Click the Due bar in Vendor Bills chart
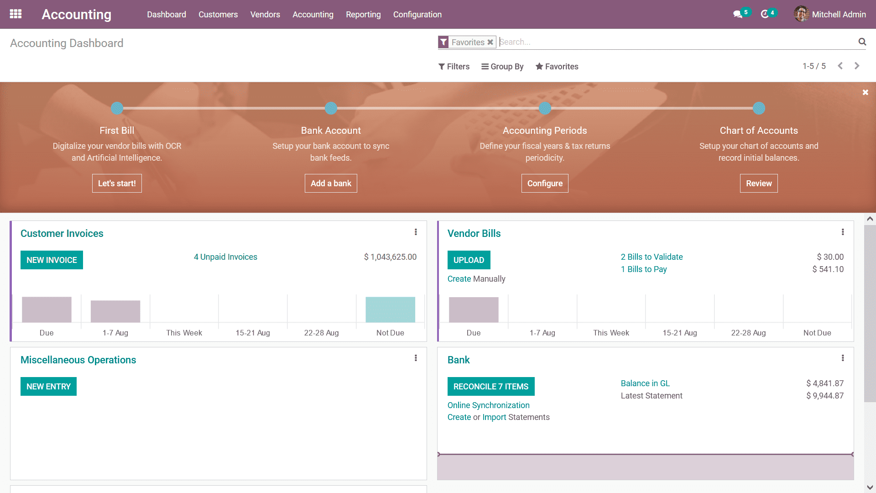 (474, 310)
